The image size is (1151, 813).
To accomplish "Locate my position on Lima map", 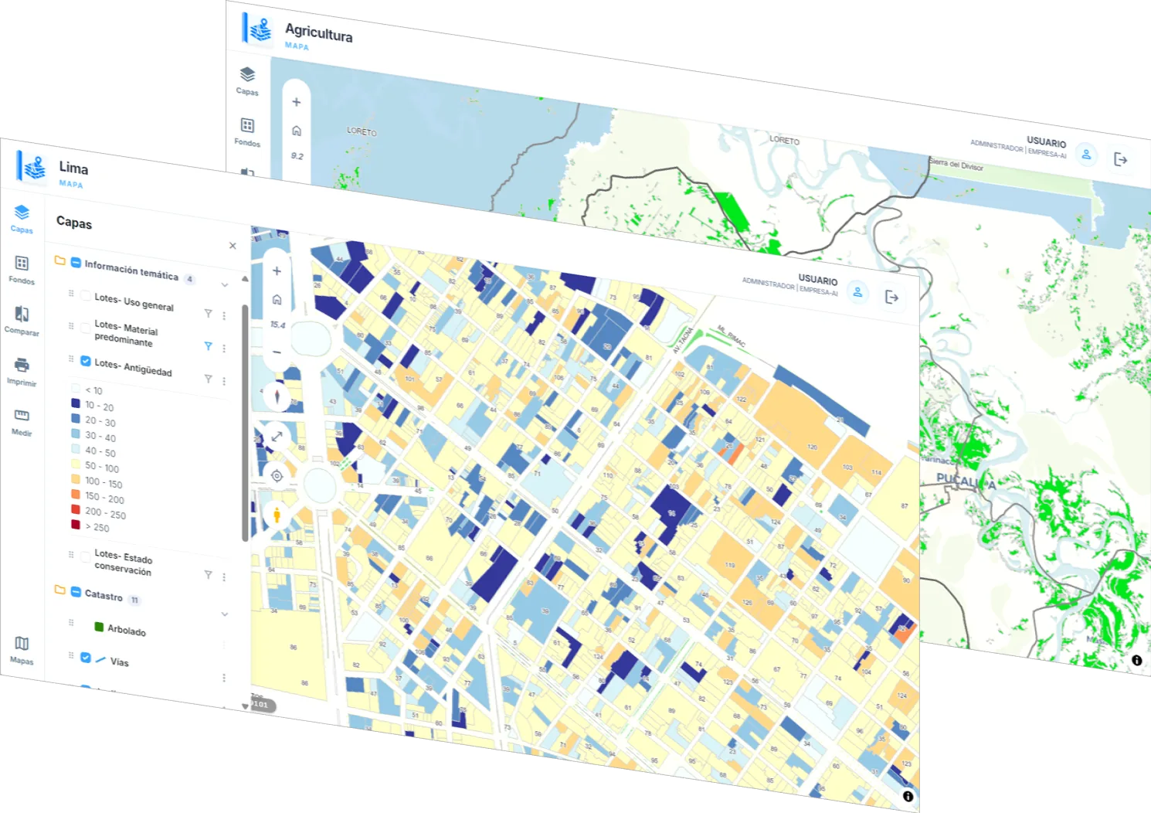I will (x=277, y=476).
